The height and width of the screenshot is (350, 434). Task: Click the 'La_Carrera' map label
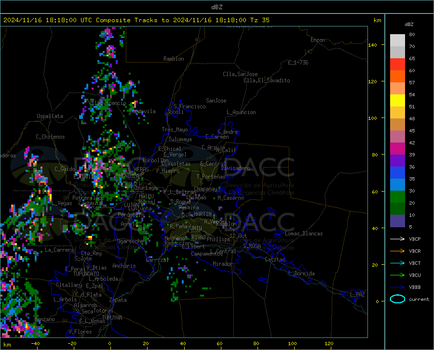click(x=59, y=250)
